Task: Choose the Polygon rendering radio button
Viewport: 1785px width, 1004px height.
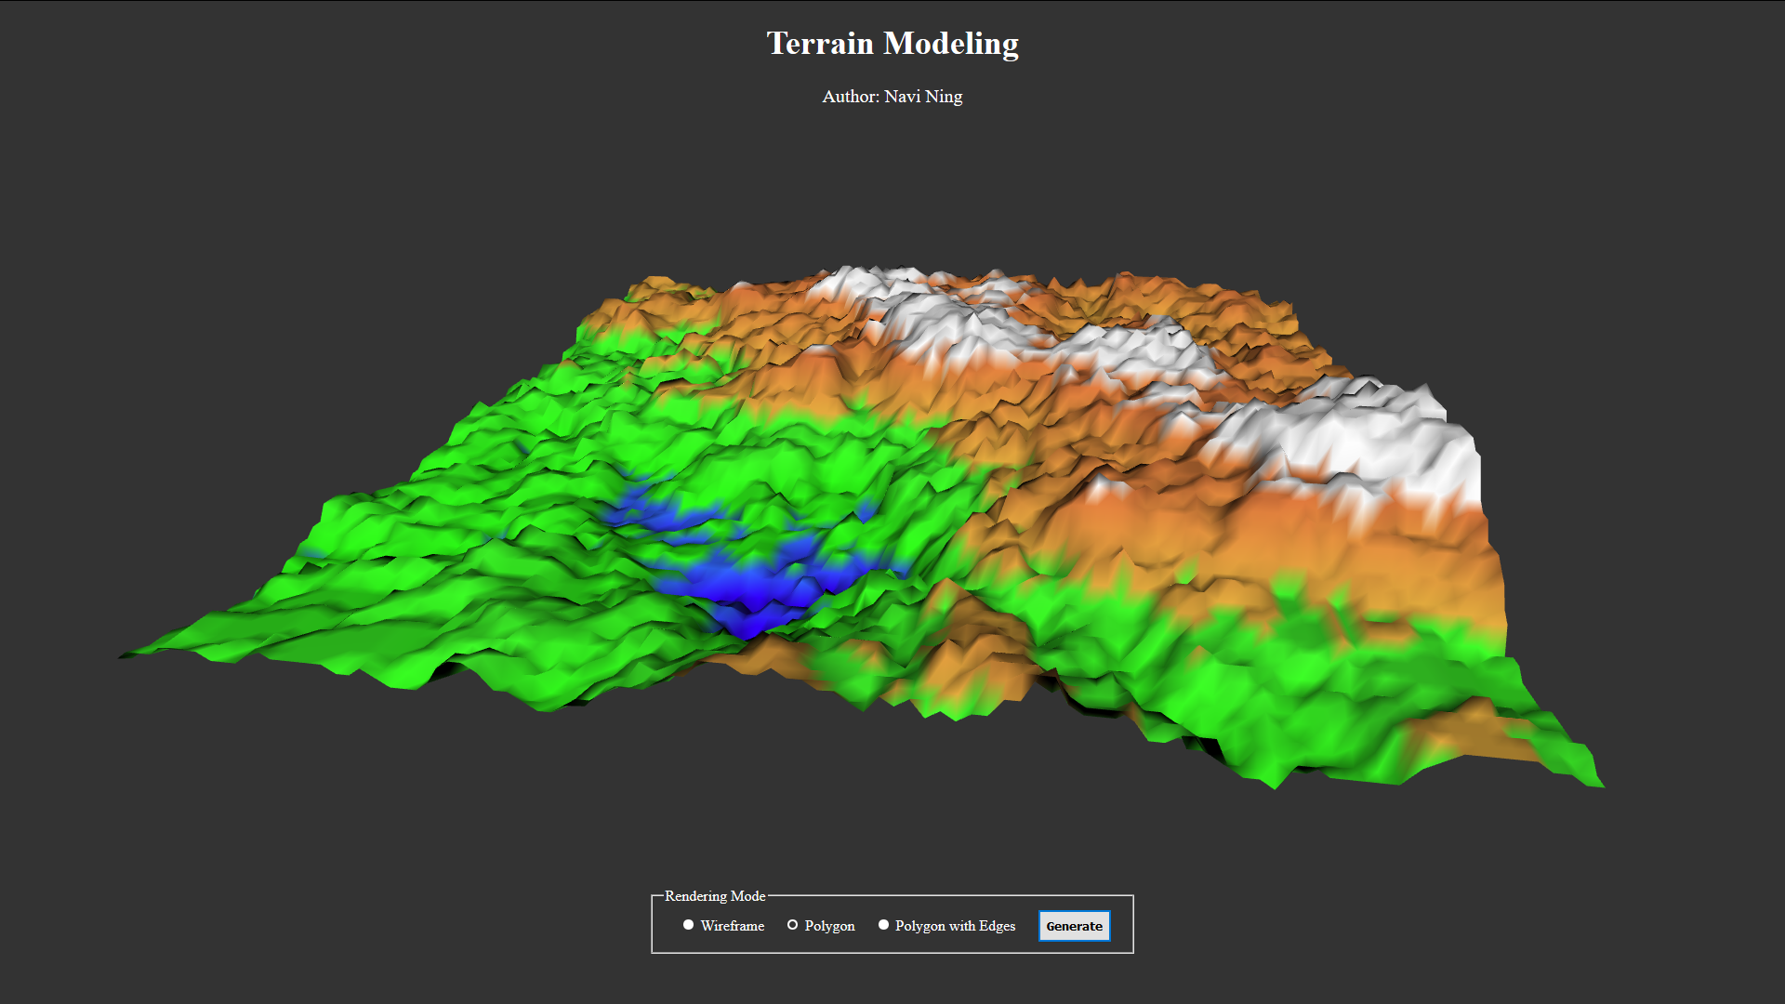Action: pyautogui.click(x=792, y=925)
